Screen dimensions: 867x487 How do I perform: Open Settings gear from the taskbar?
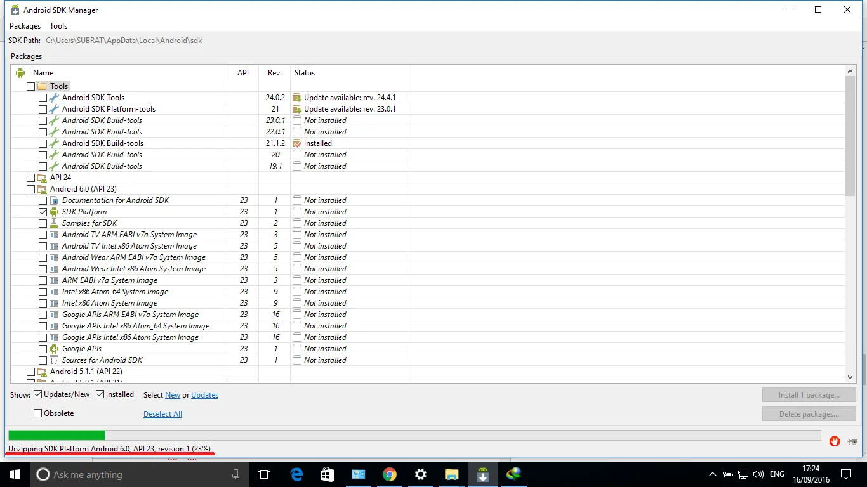click(420, 474)
